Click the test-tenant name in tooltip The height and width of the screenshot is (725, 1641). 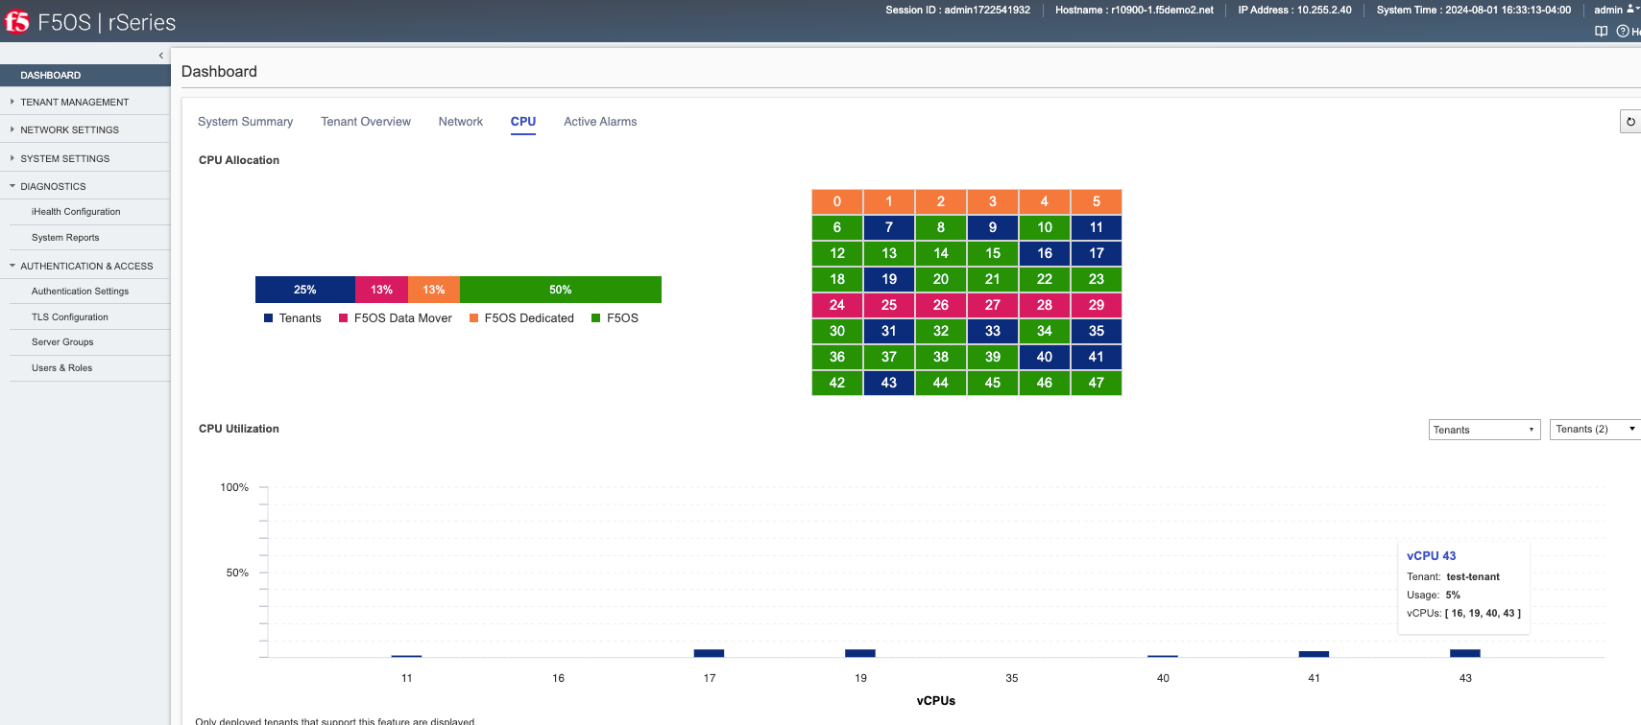click(1473, 577)
